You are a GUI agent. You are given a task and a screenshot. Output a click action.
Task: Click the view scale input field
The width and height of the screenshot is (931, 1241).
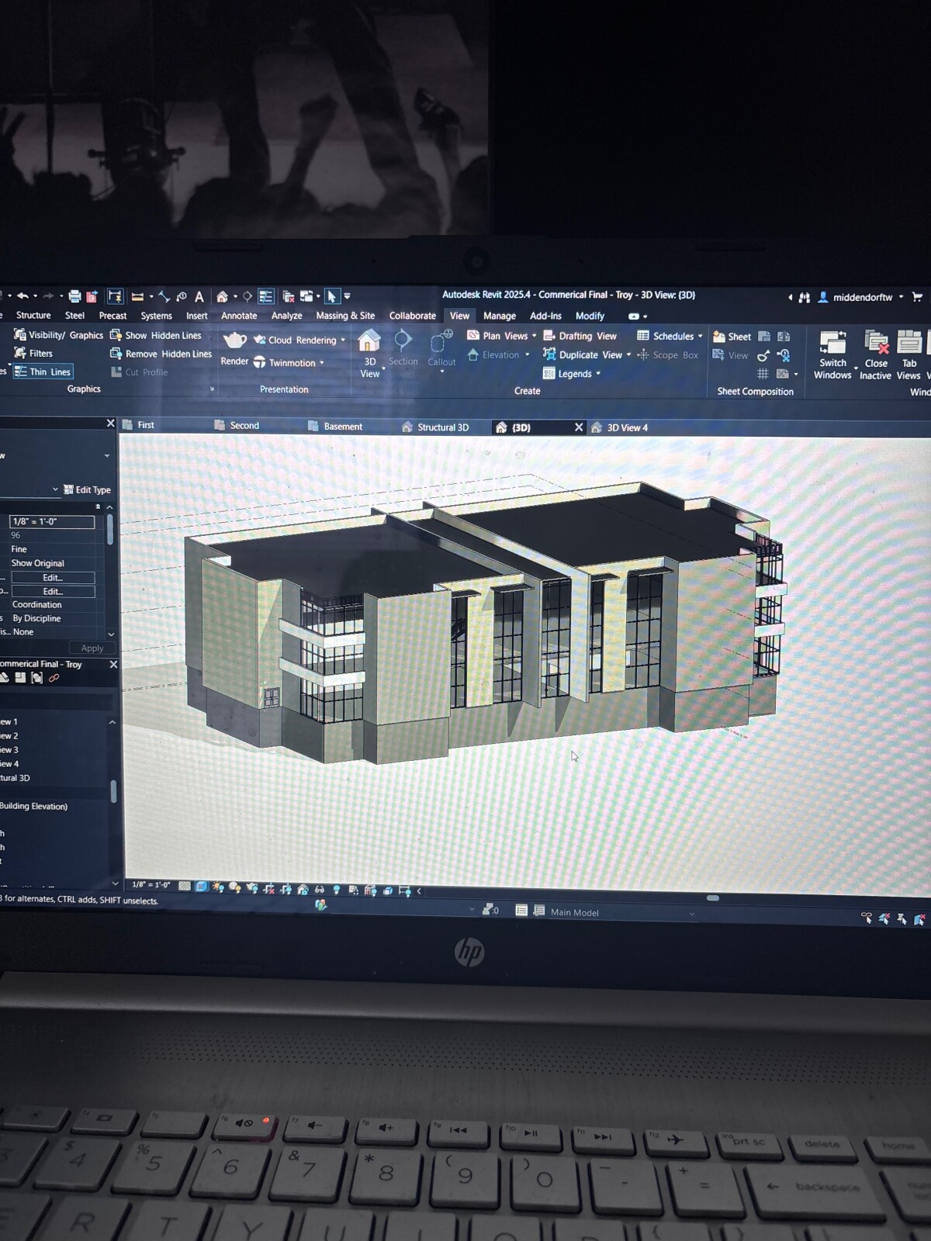pos(52,521)
